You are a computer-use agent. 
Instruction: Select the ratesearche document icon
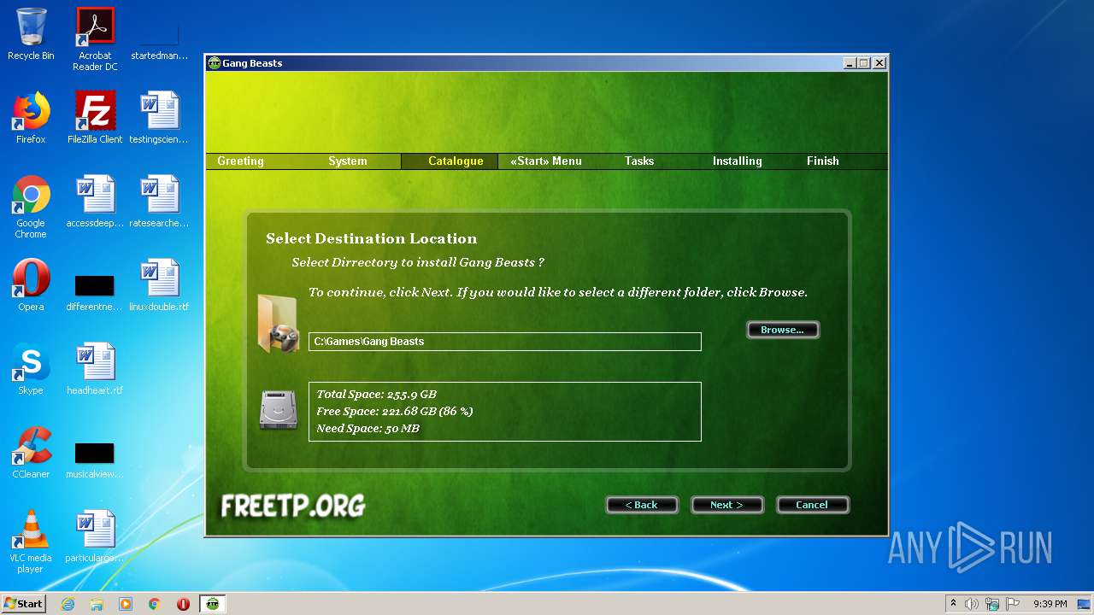[159, 202]
